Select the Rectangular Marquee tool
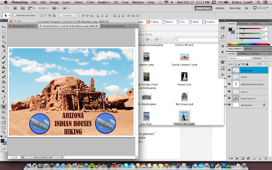 tap(3, 31)
